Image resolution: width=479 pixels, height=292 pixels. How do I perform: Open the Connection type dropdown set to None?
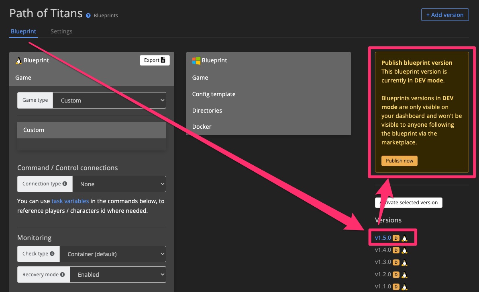point(119,184)
